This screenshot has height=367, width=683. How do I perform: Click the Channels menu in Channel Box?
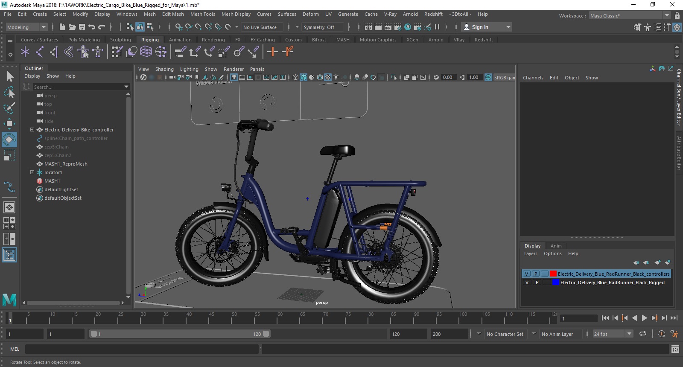(x=533, y=78)
